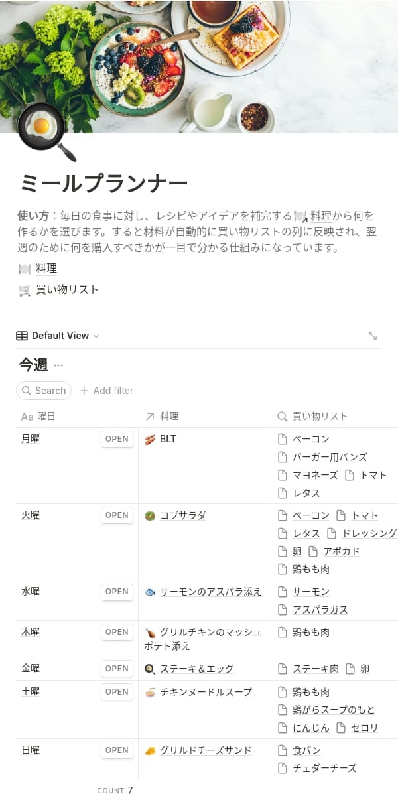Viewport: 398px width, 796px height.
Task: Click Add filter above the table
Action: [107, 391]
